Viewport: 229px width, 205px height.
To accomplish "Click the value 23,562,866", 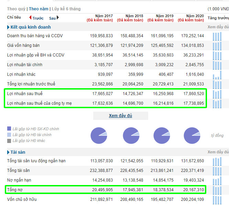I will click(102, 84).
